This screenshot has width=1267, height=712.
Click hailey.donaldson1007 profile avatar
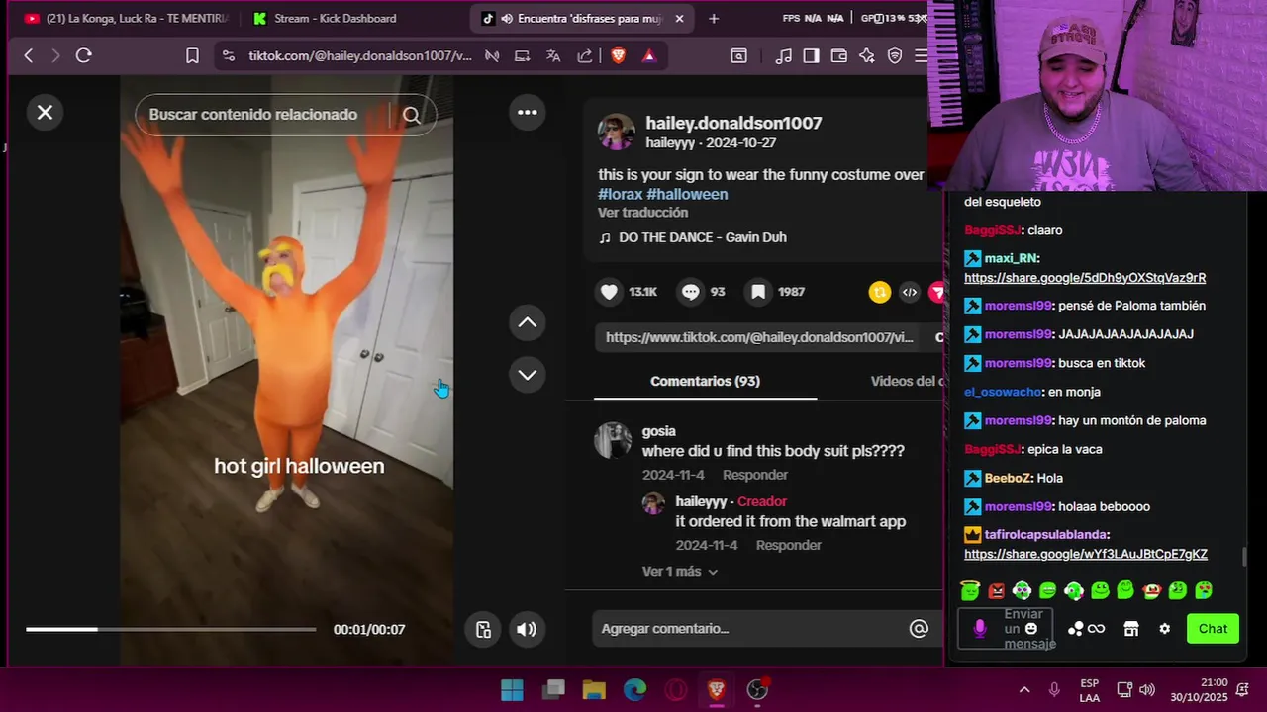click(616, 132)
